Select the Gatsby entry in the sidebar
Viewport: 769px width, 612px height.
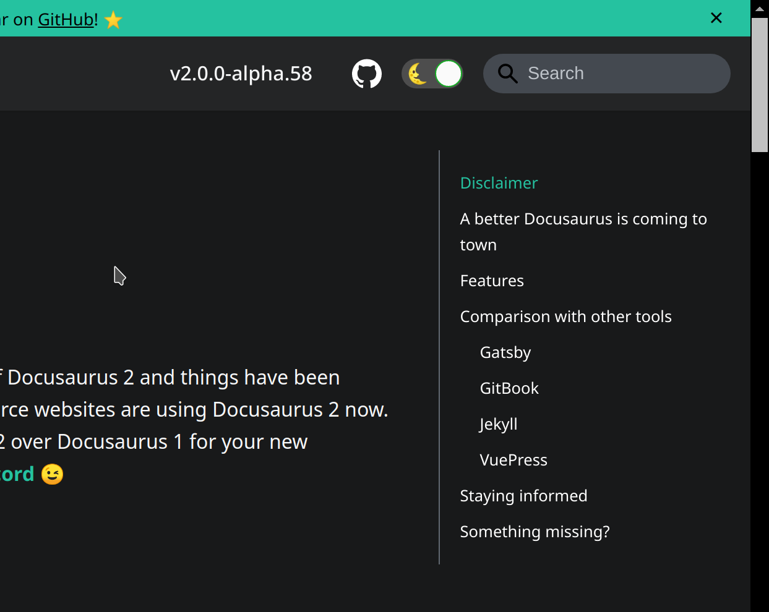tap(505, 352)
